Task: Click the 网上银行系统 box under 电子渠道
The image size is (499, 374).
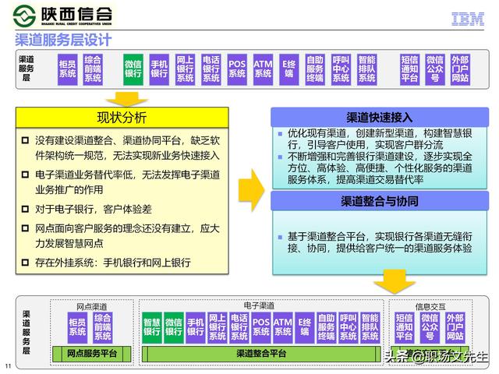Action: (218, 327)
